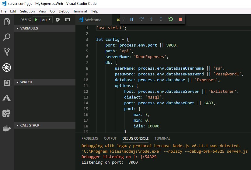Select the launch configuration dropdown
This screenshot has width=251, height=170.
tap(45, 20)
